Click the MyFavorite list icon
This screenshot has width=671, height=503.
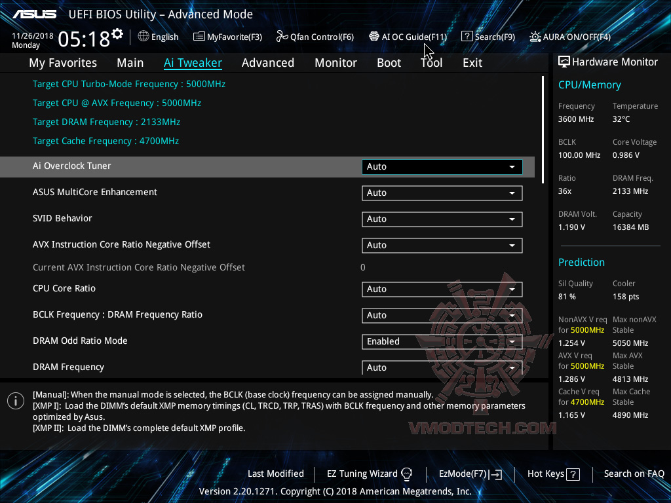[x=199, y=37]
